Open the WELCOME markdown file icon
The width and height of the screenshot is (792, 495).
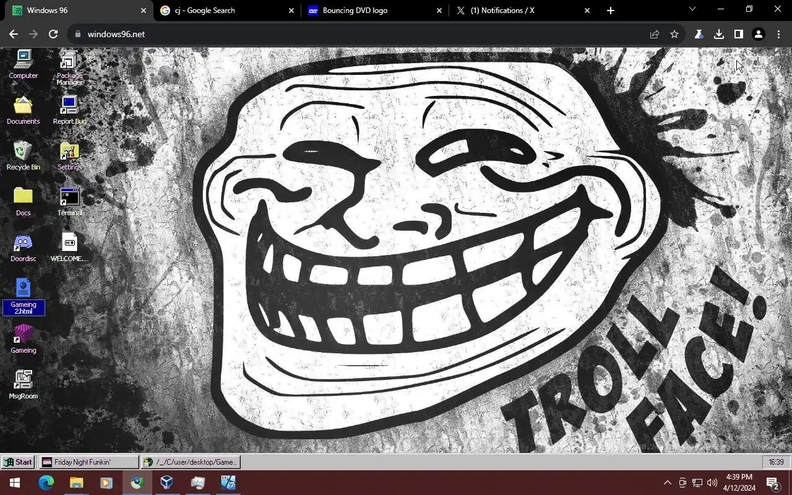tap(69, 247)
